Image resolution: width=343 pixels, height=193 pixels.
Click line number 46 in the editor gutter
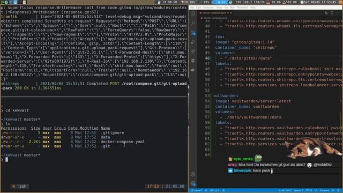click(207, 58)
